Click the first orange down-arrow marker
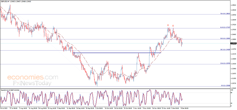Image resolution: width=237 pixels, height=110 pixels. pyautogui.click(x=168, y=25)
